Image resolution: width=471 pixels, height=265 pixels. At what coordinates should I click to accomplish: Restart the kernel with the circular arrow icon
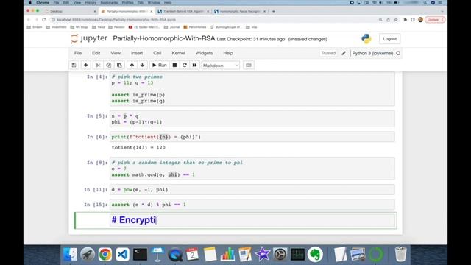tap(185, 66)
